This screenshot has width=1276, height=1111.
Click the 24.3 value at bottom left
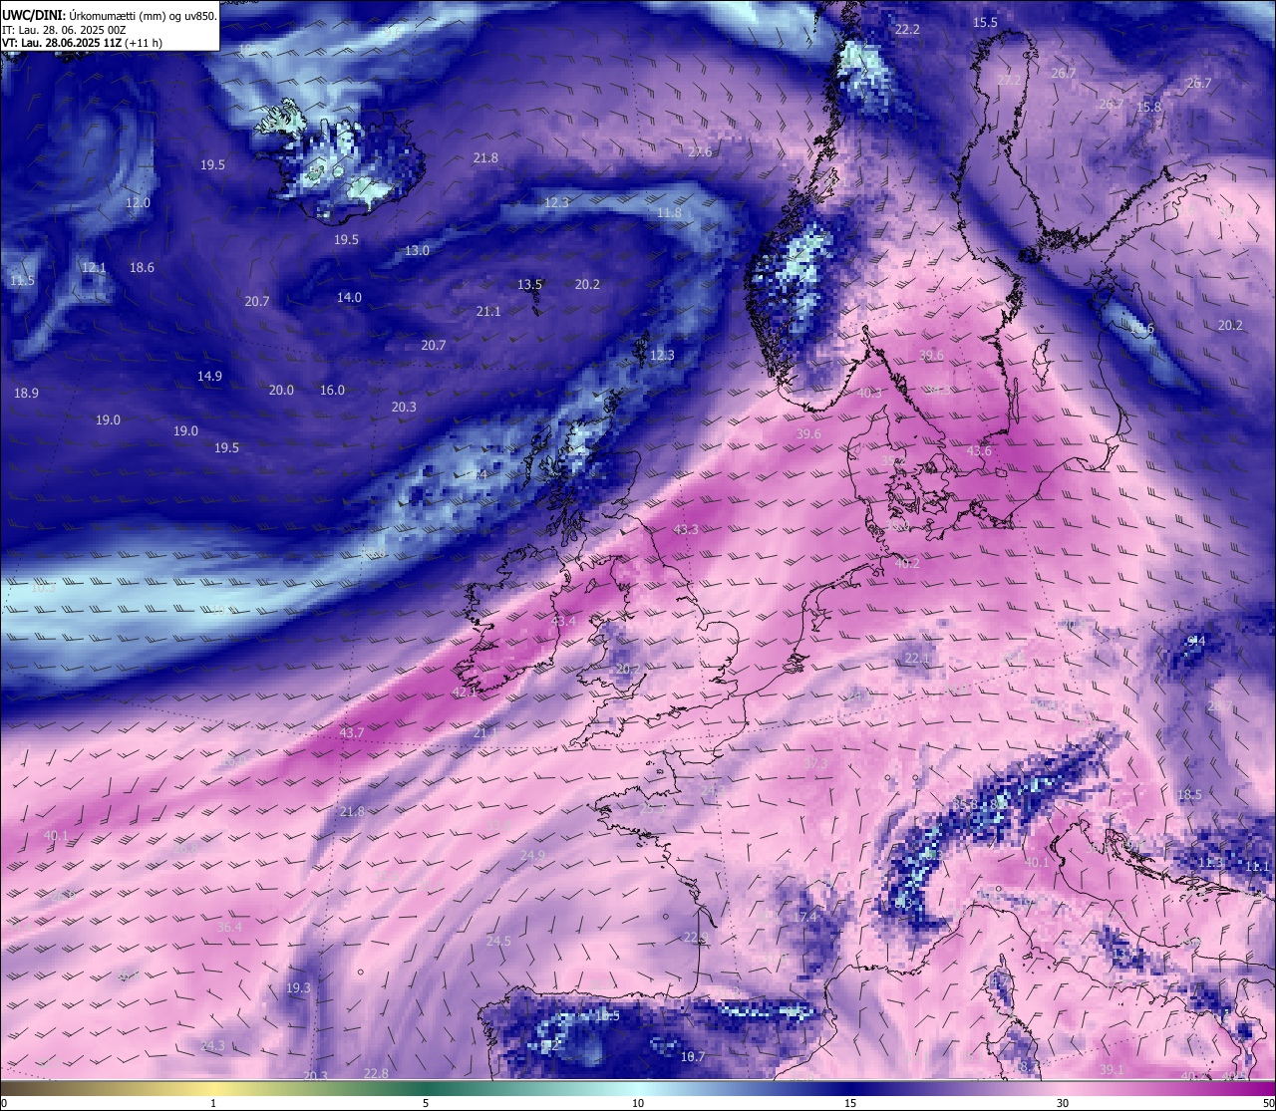point(212,1045)
